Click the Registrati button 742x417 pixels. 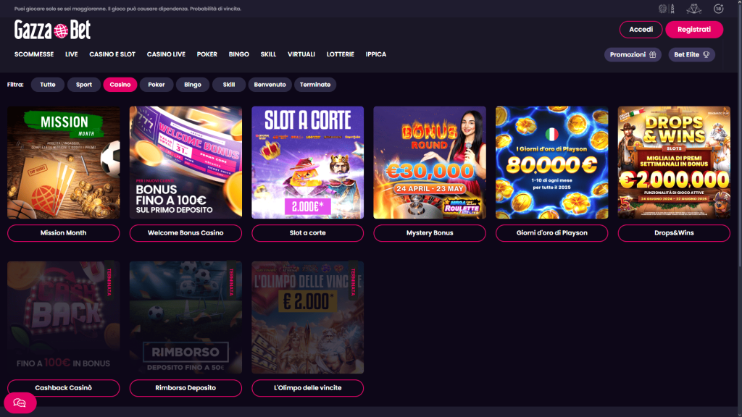point(694,30)
